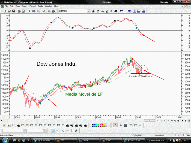Click the Print icon in toolbar
191x143 pixels.
tap(19, 11)
